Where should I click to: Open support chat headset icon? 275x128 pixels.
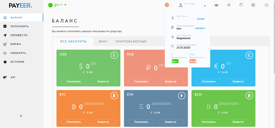pos(241,5)
